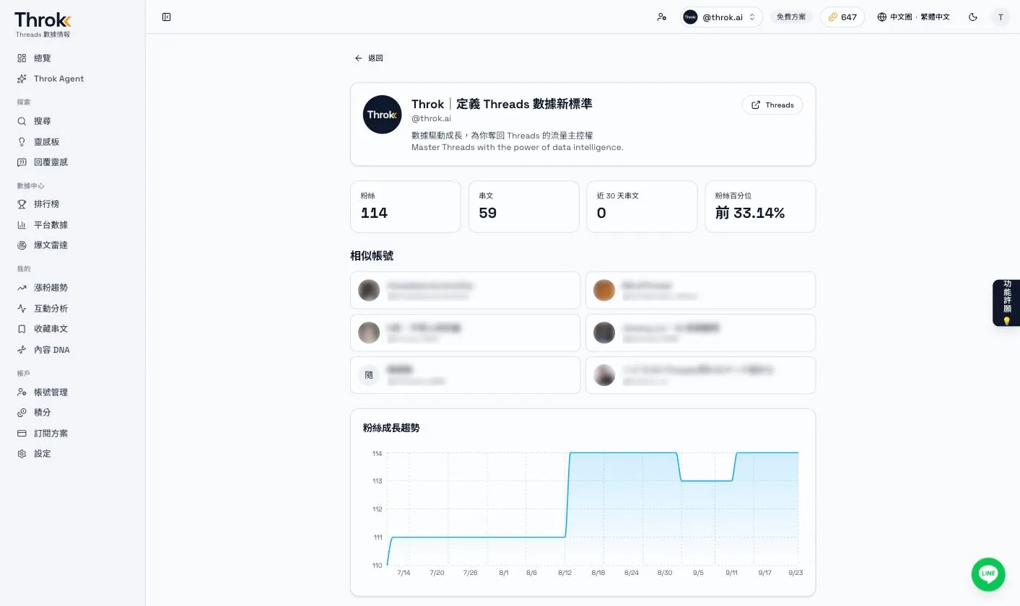Click the 粉絲 114 stat card
1020x606 pixels.
406,206
